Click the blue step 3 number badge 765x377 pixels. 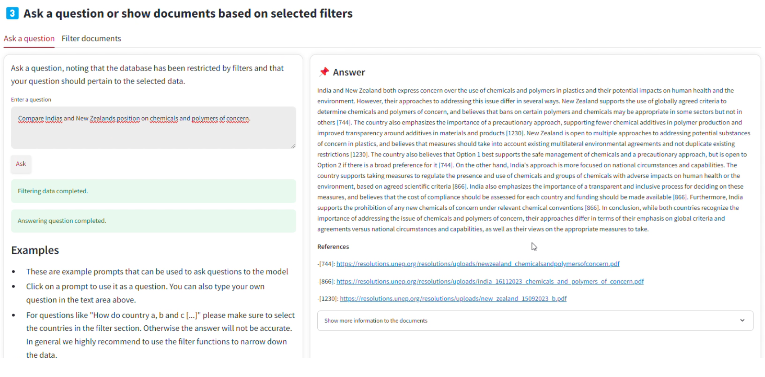(x=12, y=13)
